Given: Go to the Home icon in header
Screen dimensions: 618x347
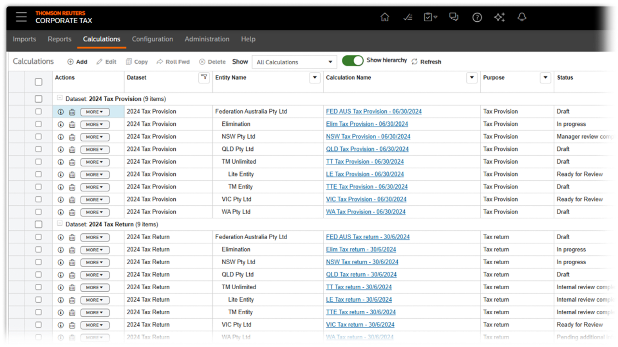Looking at the screenshot, I should (385, 17).
